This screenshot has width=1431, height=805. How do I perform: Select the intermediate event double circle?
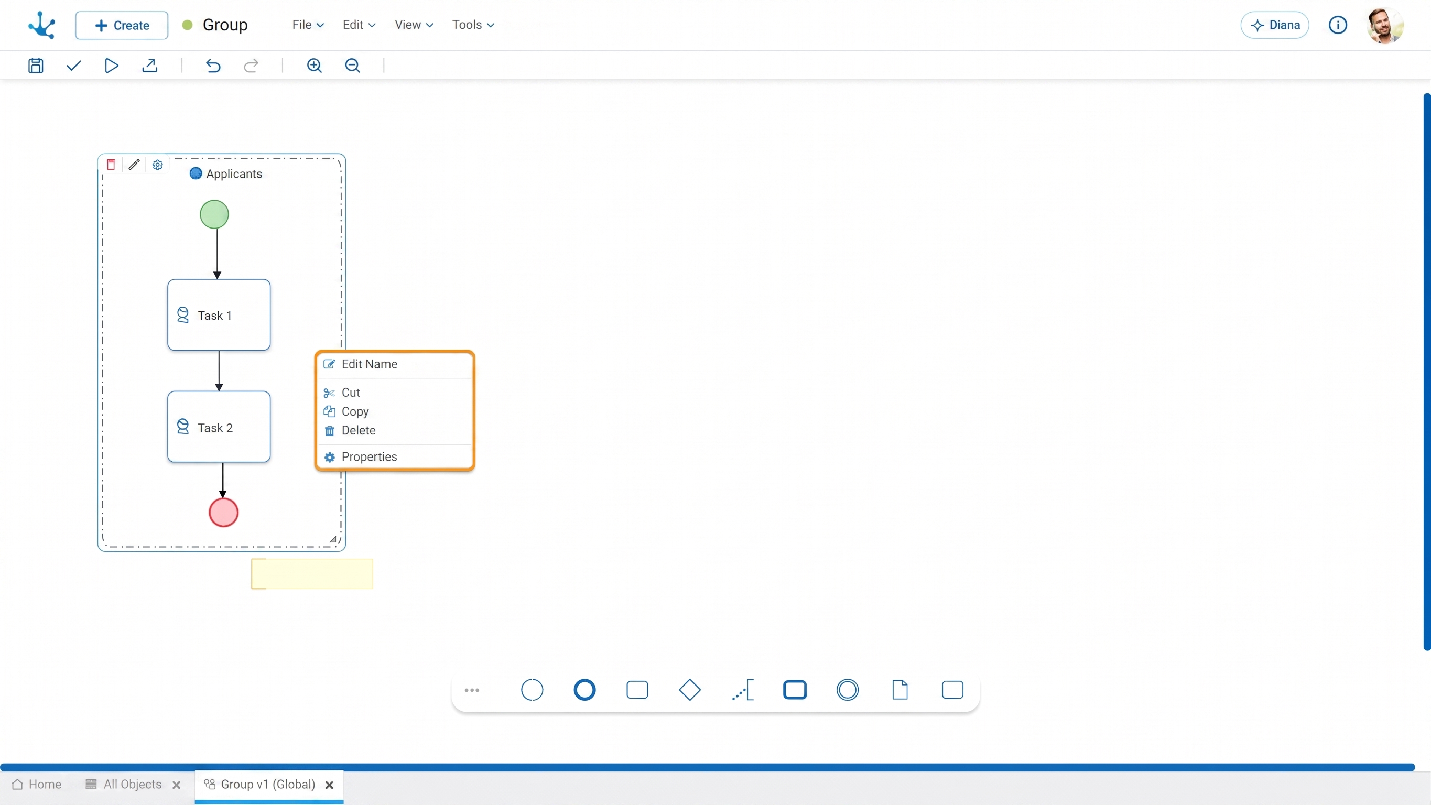click(x=847, y=690)
